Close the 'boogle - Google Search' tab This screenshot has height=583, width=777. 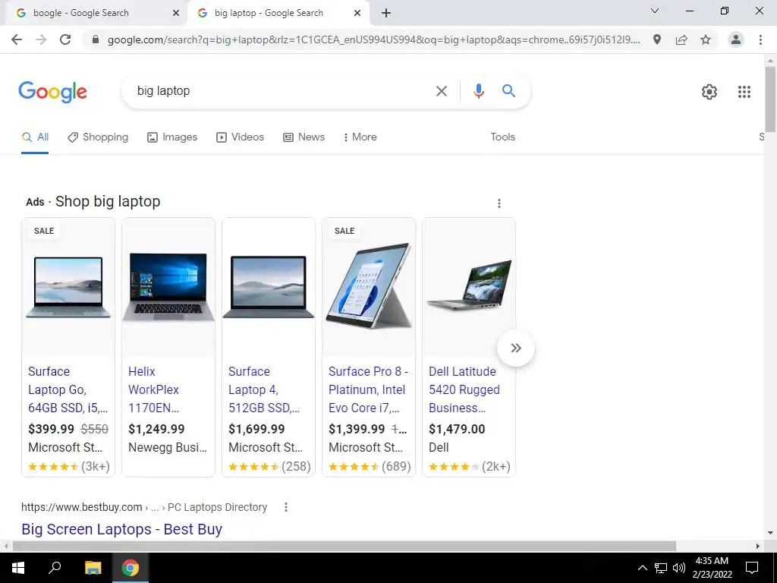tap(176, 14)
